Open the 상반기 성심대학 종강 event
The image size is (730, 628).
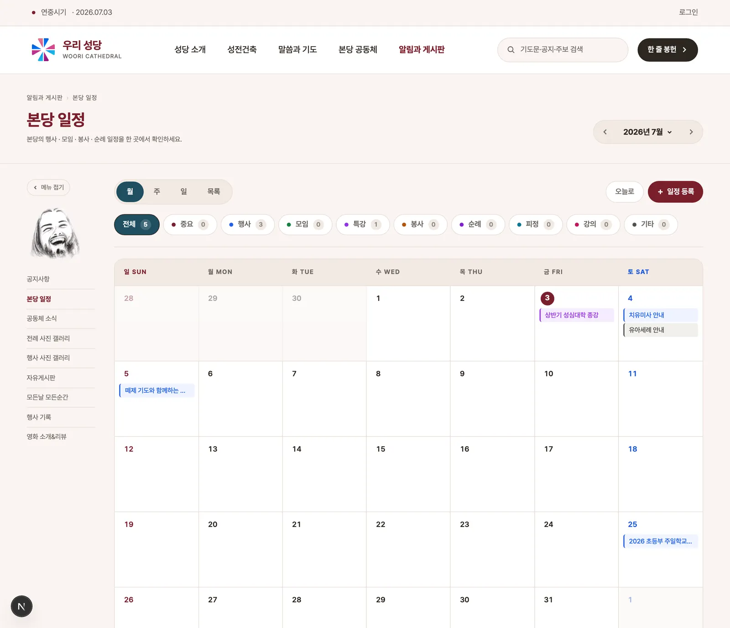tap(577, 315)
